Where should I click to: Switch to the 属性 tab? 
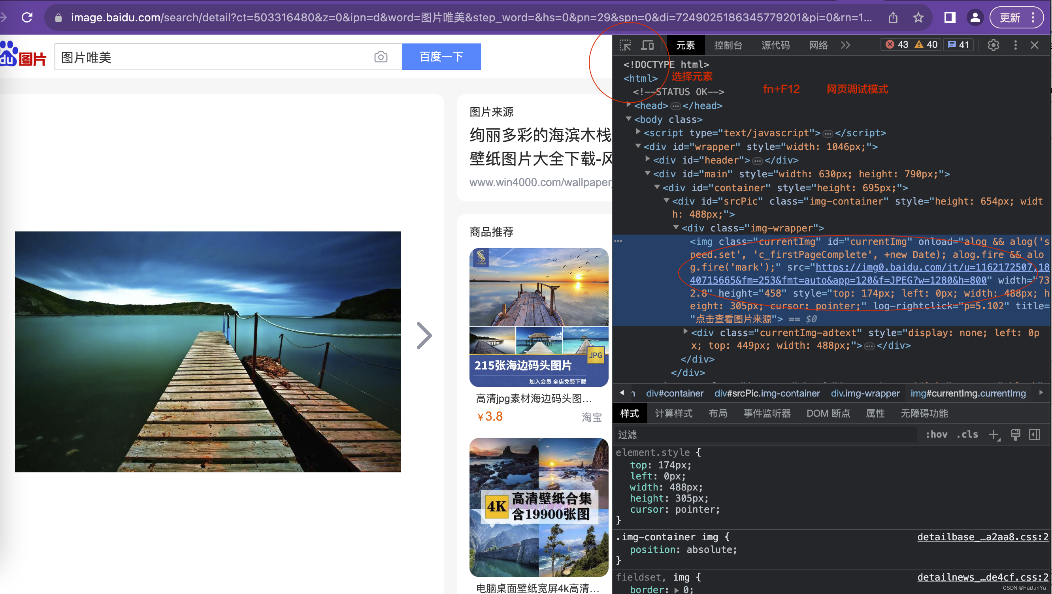coord(875,413)
